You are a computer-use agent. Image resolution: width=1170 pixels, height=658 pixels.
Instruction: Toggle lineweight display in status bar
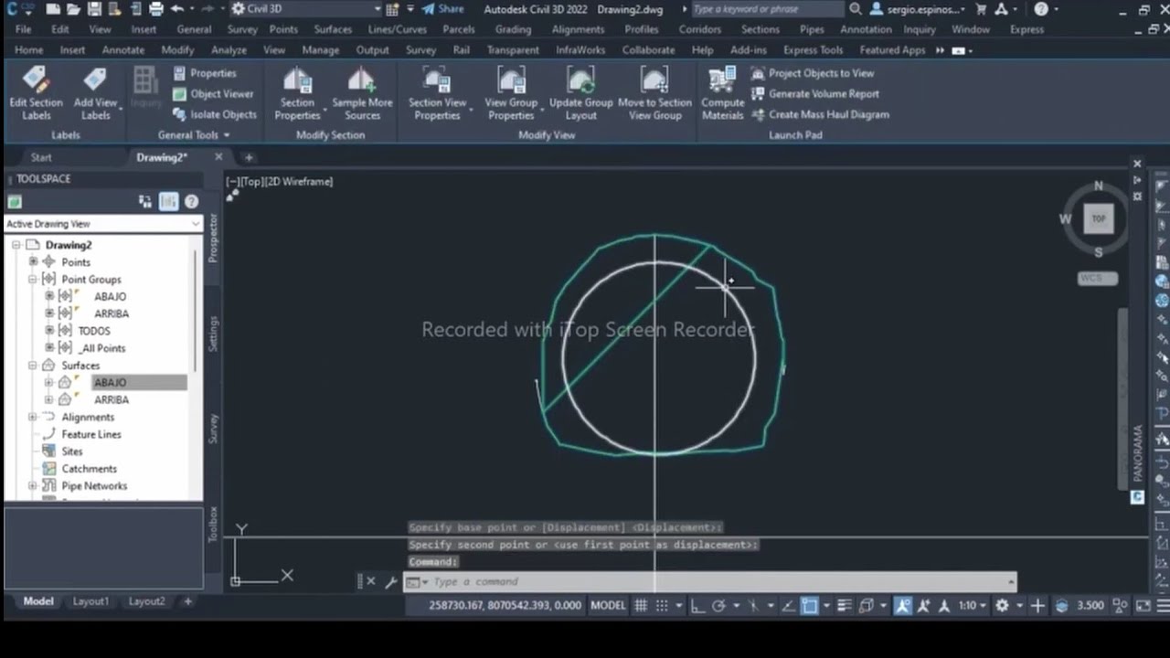845,605
